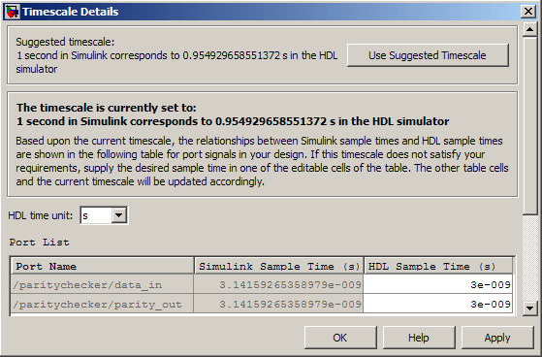Open the HDL time unit dropdown
The image size is (542, 357).
point(104,215)
